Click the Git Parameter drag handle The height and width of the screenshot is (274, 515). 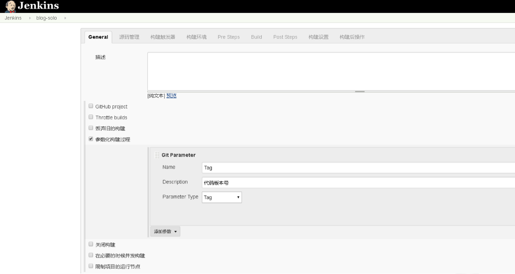point(157,155)
